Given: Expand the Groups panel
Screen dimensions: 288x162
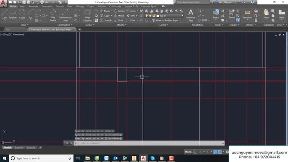Looking at the screenshot, I should pyautogui.click(x=234, y=25).
